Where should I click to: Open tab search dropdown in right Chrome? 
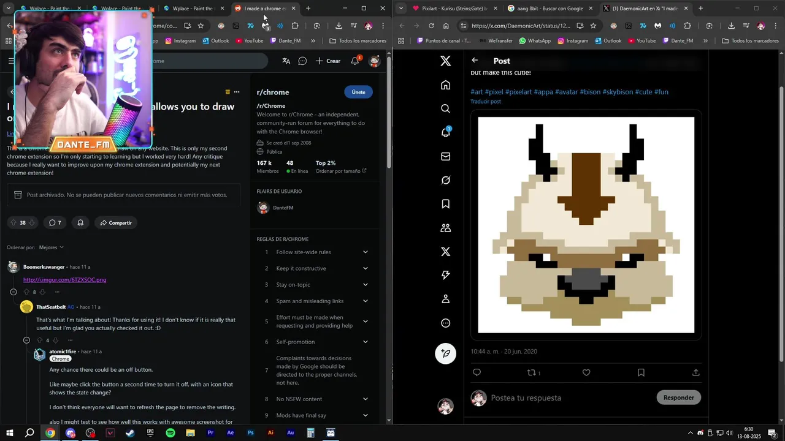400,8
